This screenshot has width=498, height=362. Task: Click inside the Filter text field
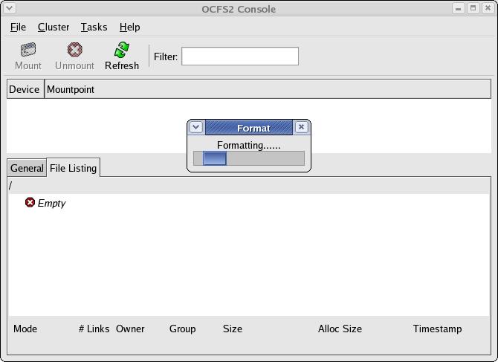(x=240, y=56)
